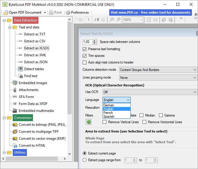
Task: Select Extract as JSON in tree
Action: [36, 62]
